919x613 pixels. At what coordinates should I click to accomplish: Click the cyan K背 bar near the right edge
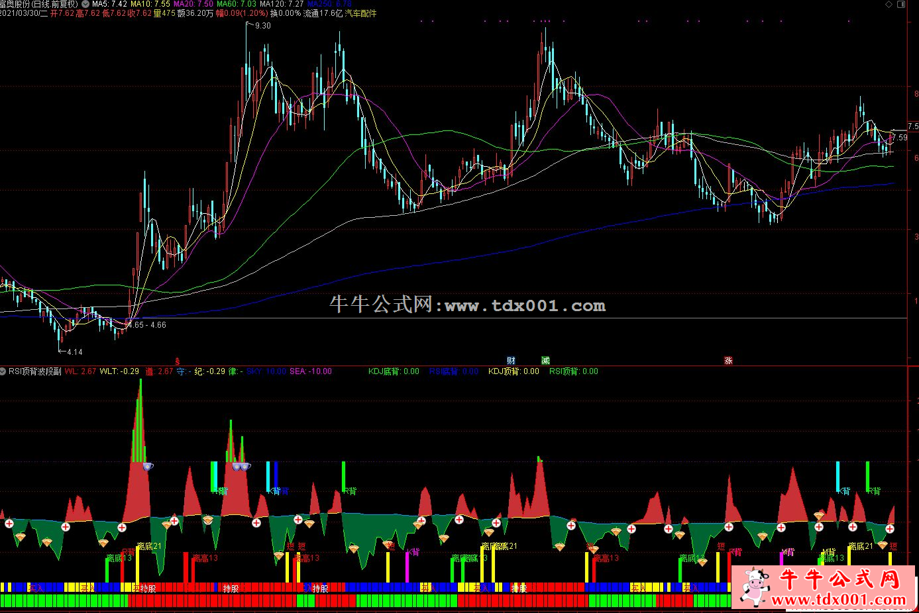pyautogui.click(x=838, y=477)
